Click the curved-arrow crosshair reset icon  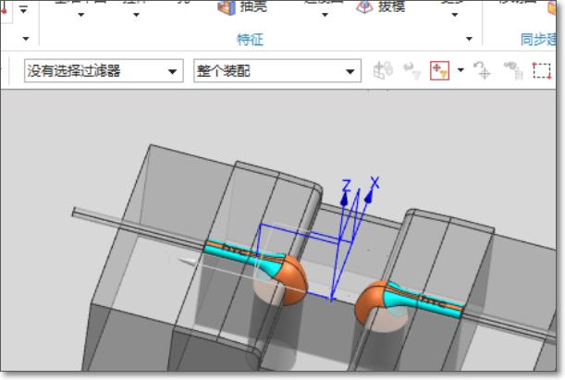[483, 70]
